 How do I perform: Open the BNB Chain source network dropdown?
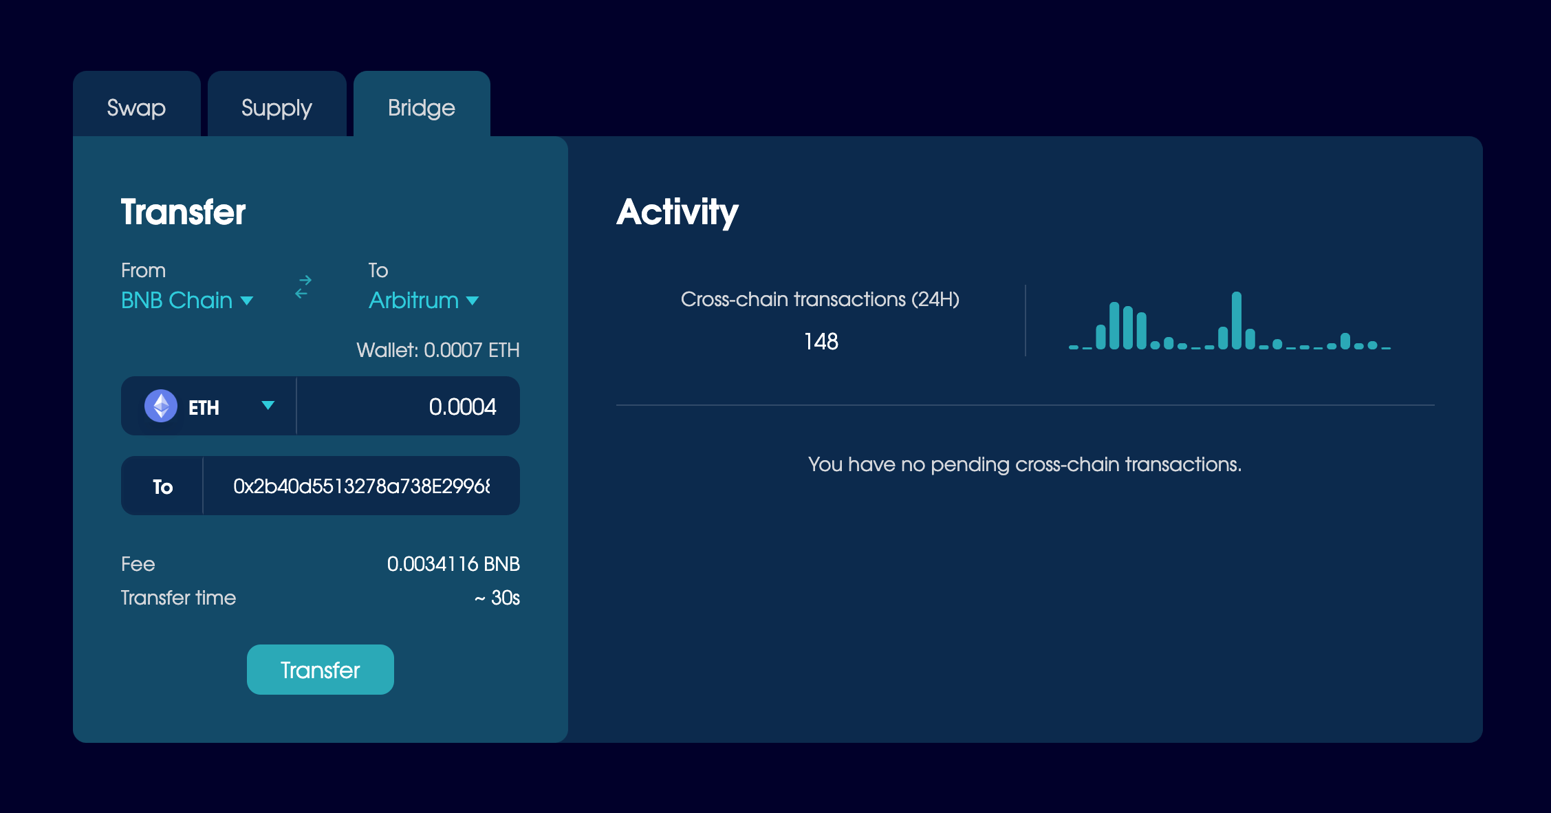tap(186, 301)
